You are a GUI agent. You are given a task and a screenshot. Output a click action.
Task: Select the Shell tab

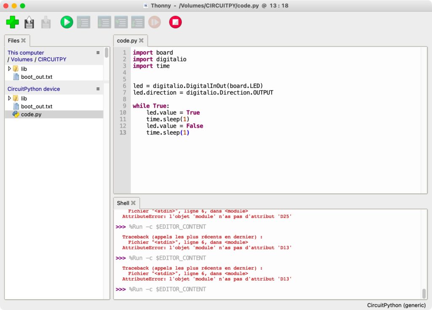click(123, 203)
